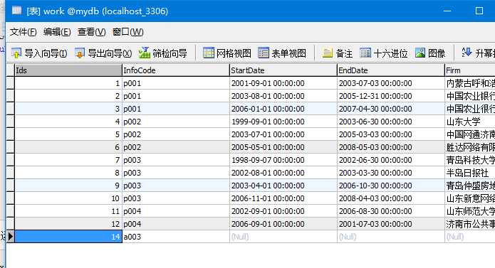Select StartDate 2006-11-01 00:00:00 cell

[283, 198]
